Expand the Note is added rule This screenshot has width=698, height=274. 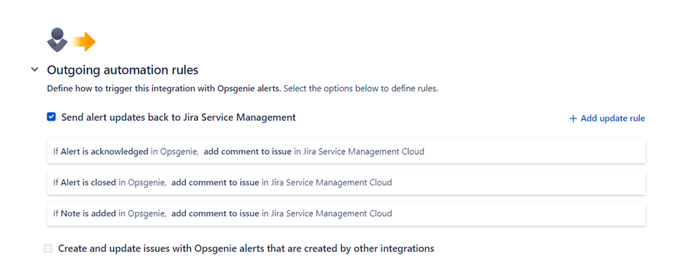click(347, 213)
